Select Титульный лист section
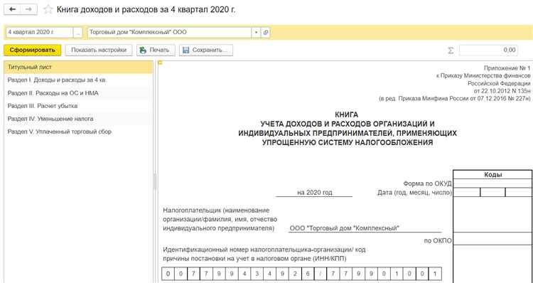Screen dimensions: 533x283 click(x=78, y=68)
